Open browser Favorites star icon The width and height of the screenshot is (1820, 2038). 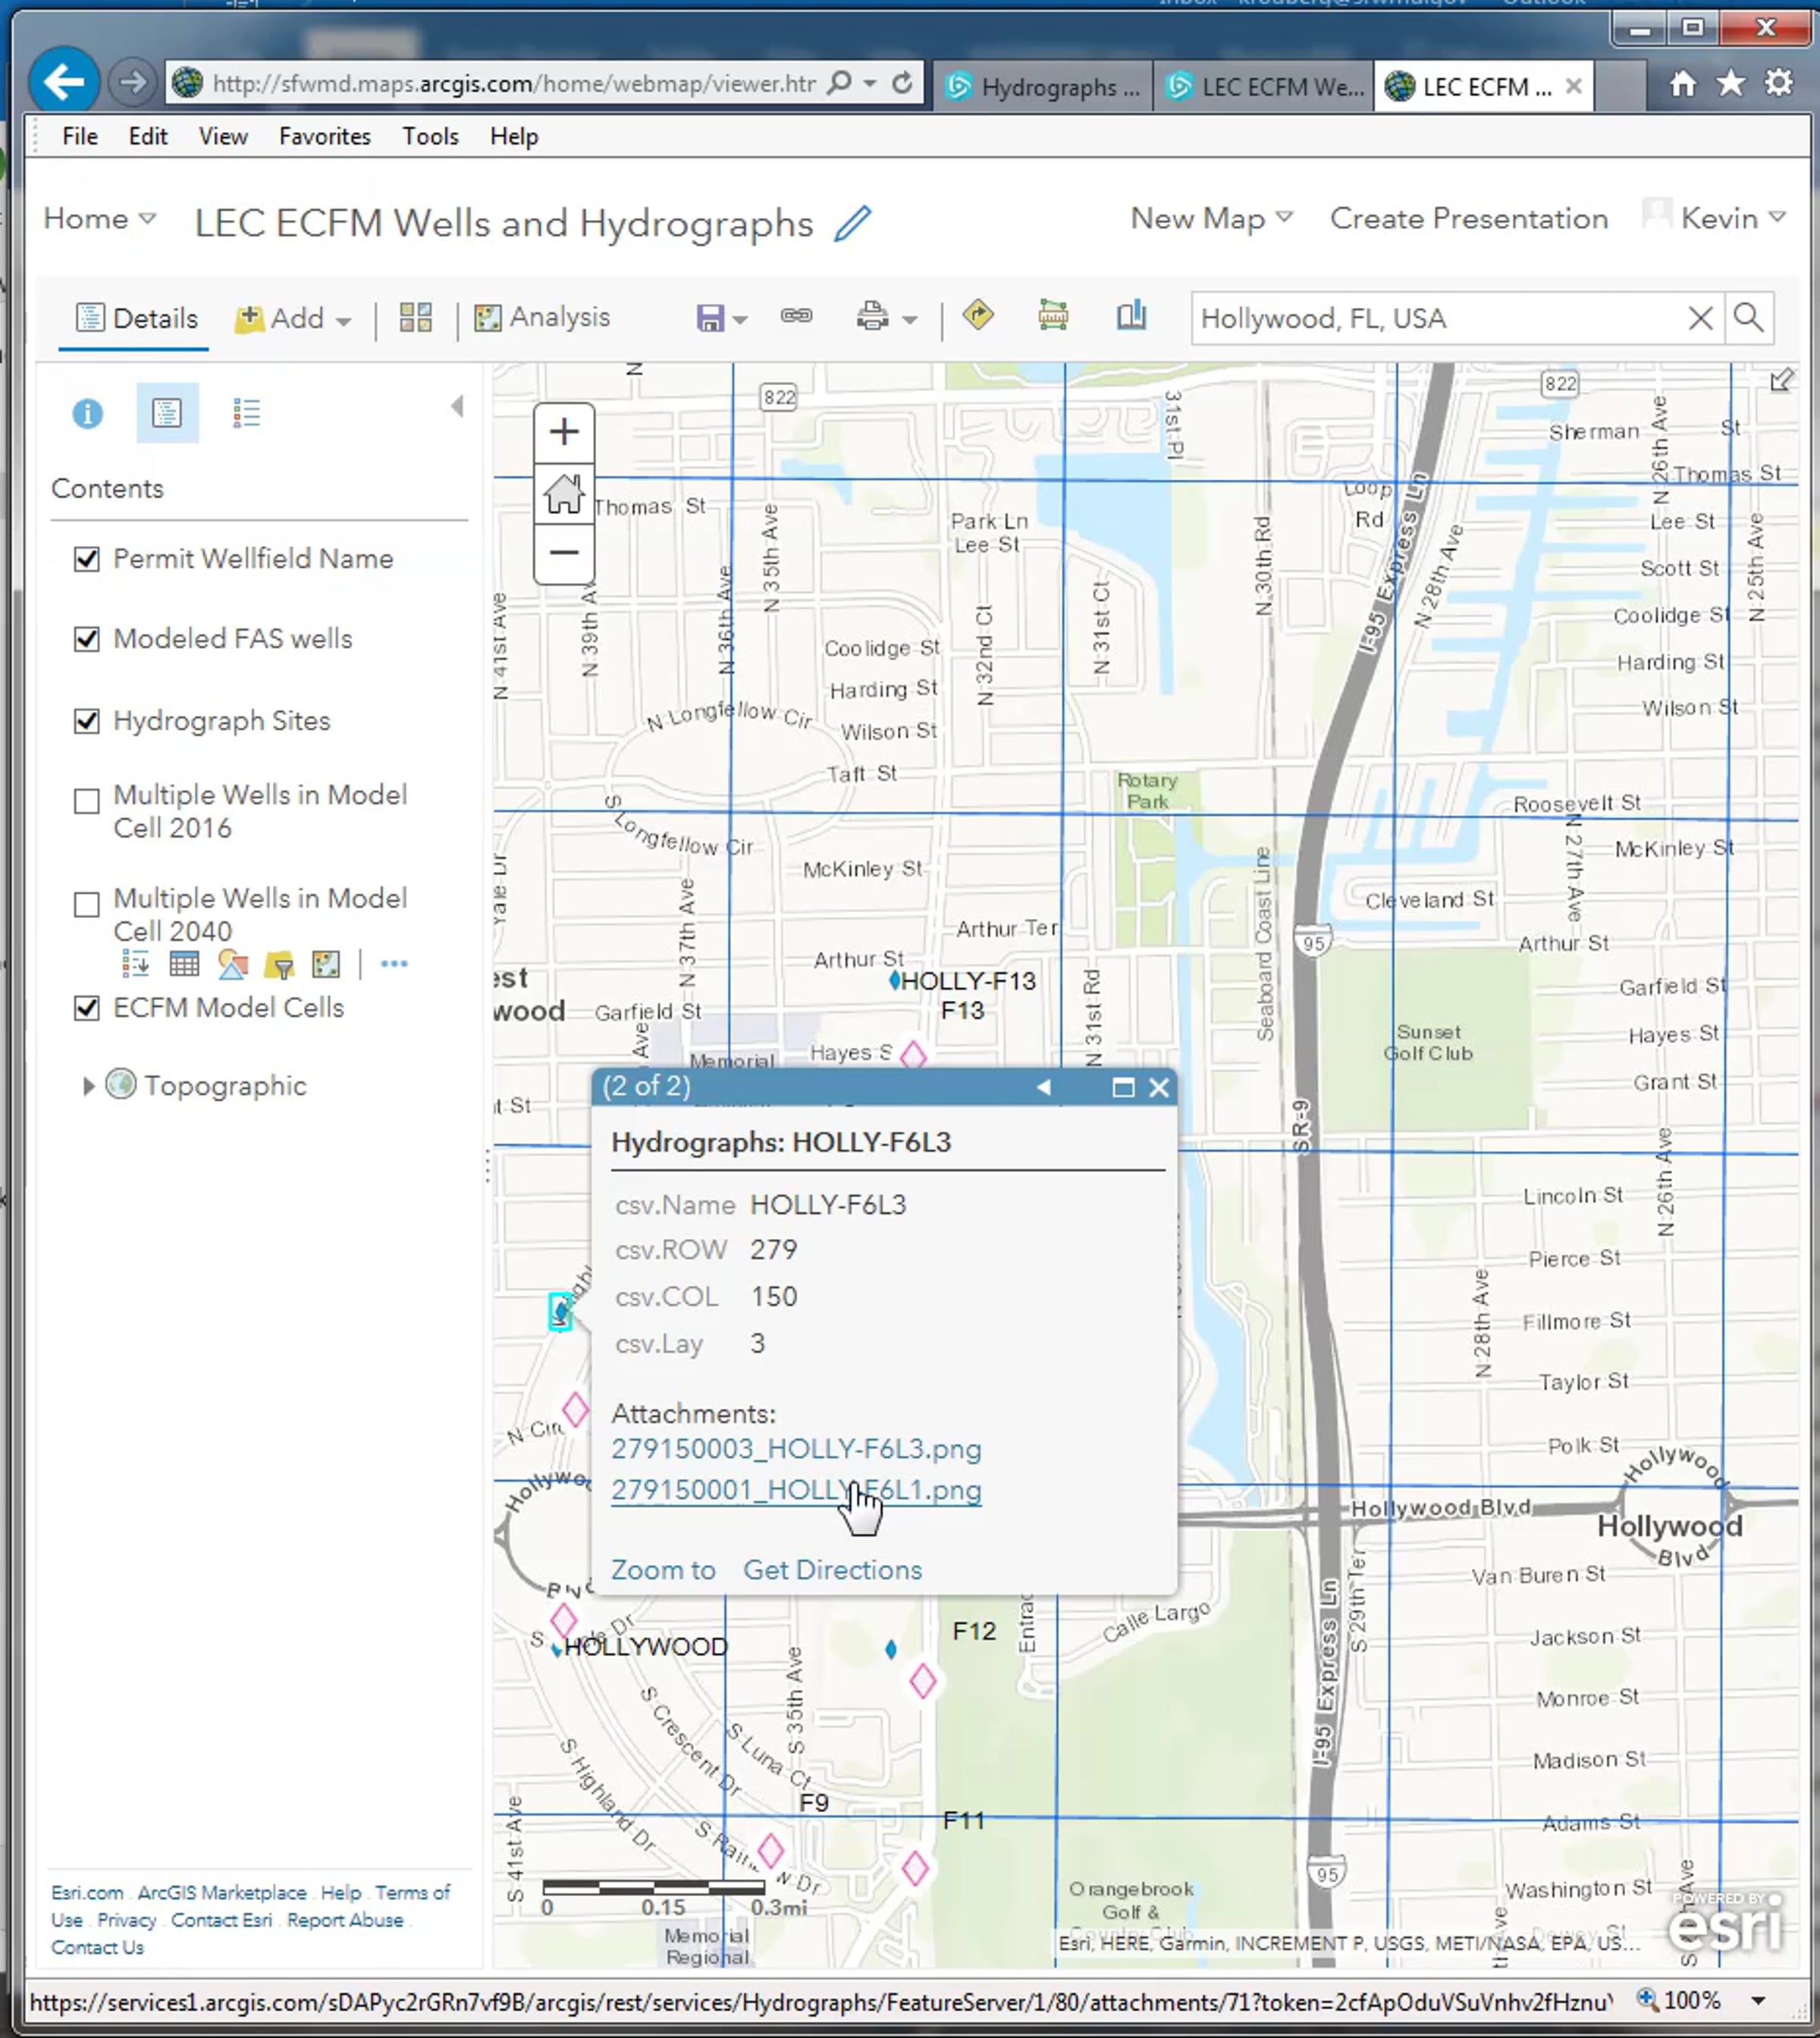click(1731, 84)
